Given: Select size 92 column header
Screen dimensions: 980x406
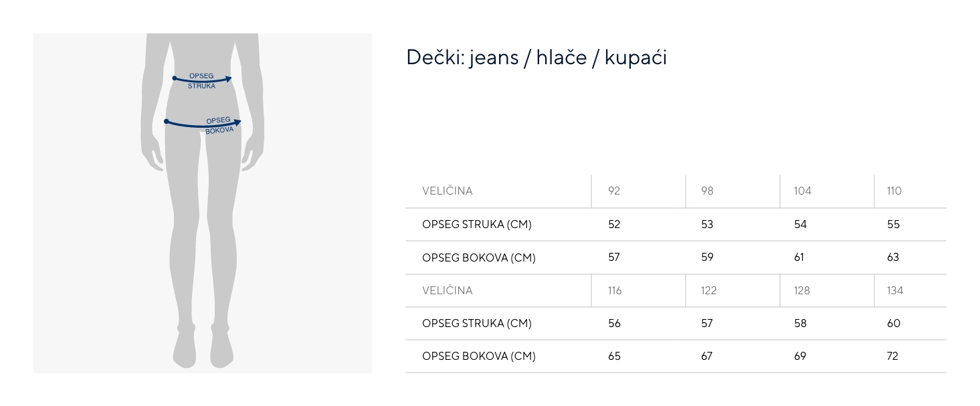Looking at the screenshot, I should pyautogui.click(x=614, y=191).
